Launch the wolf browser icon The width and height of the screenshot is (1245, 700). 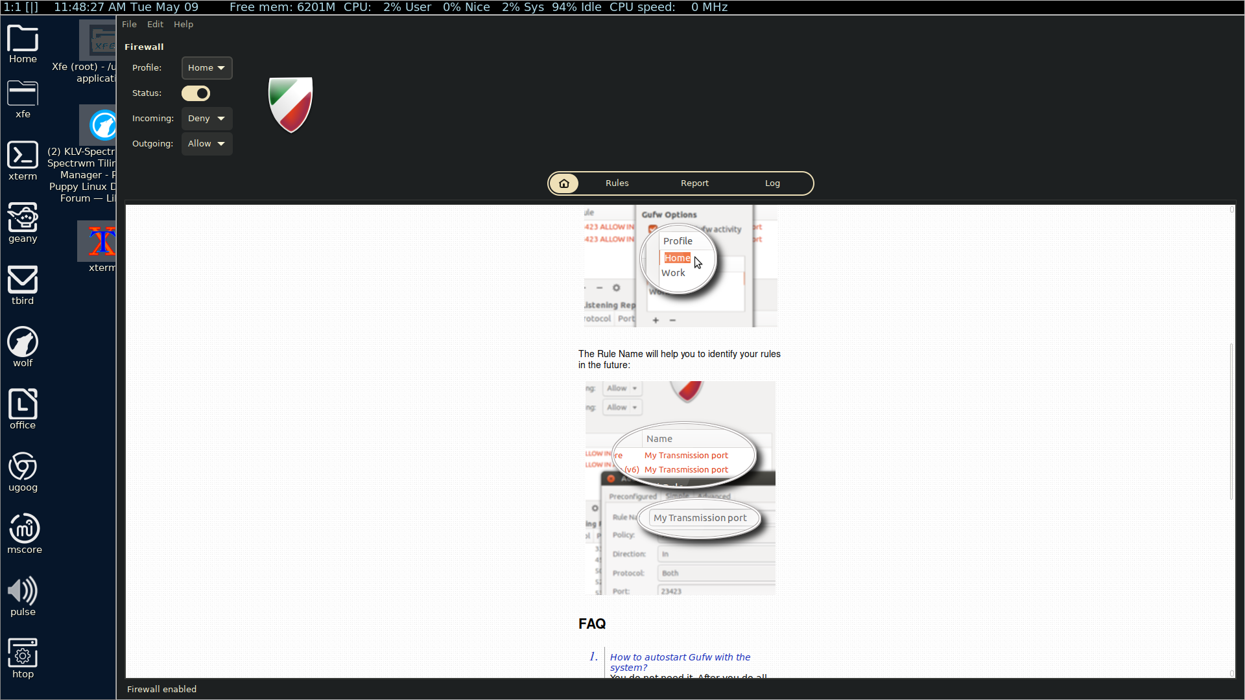pos(23,343)
